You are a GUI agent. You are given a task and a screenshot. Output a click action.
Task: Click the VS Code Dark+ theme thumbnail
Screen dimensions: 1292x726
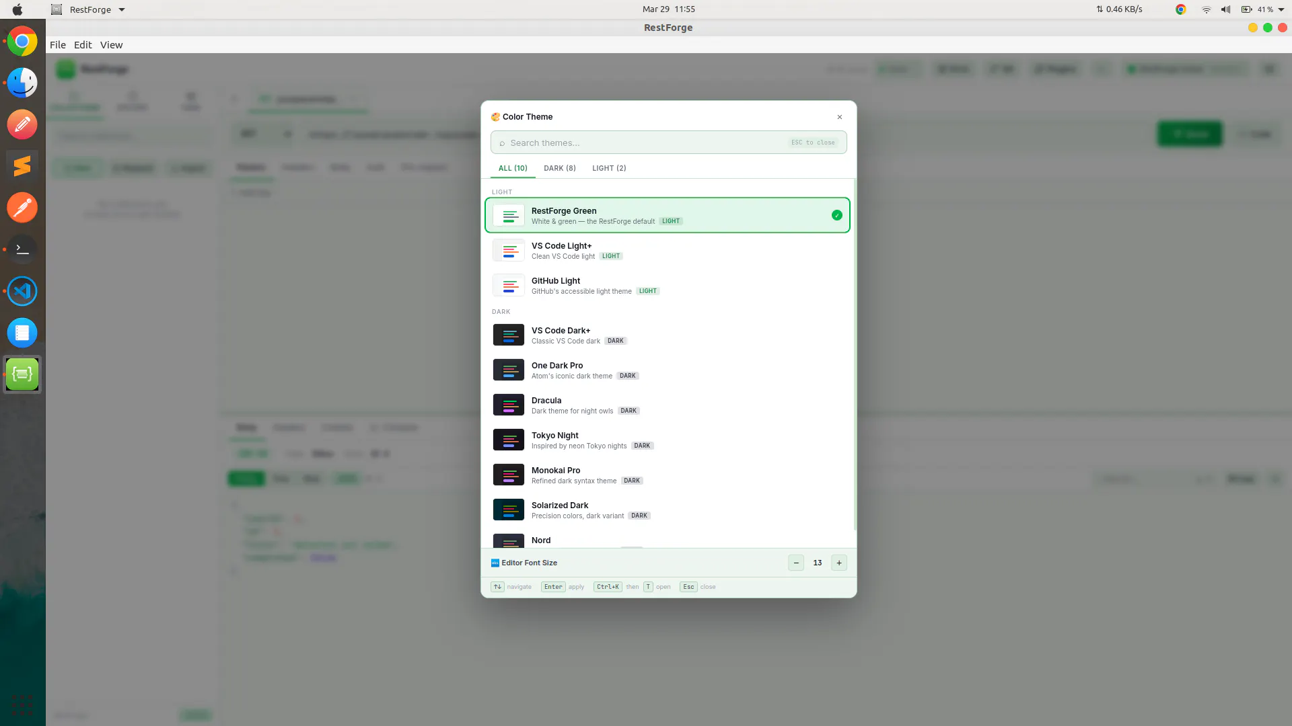coord(509,335)
